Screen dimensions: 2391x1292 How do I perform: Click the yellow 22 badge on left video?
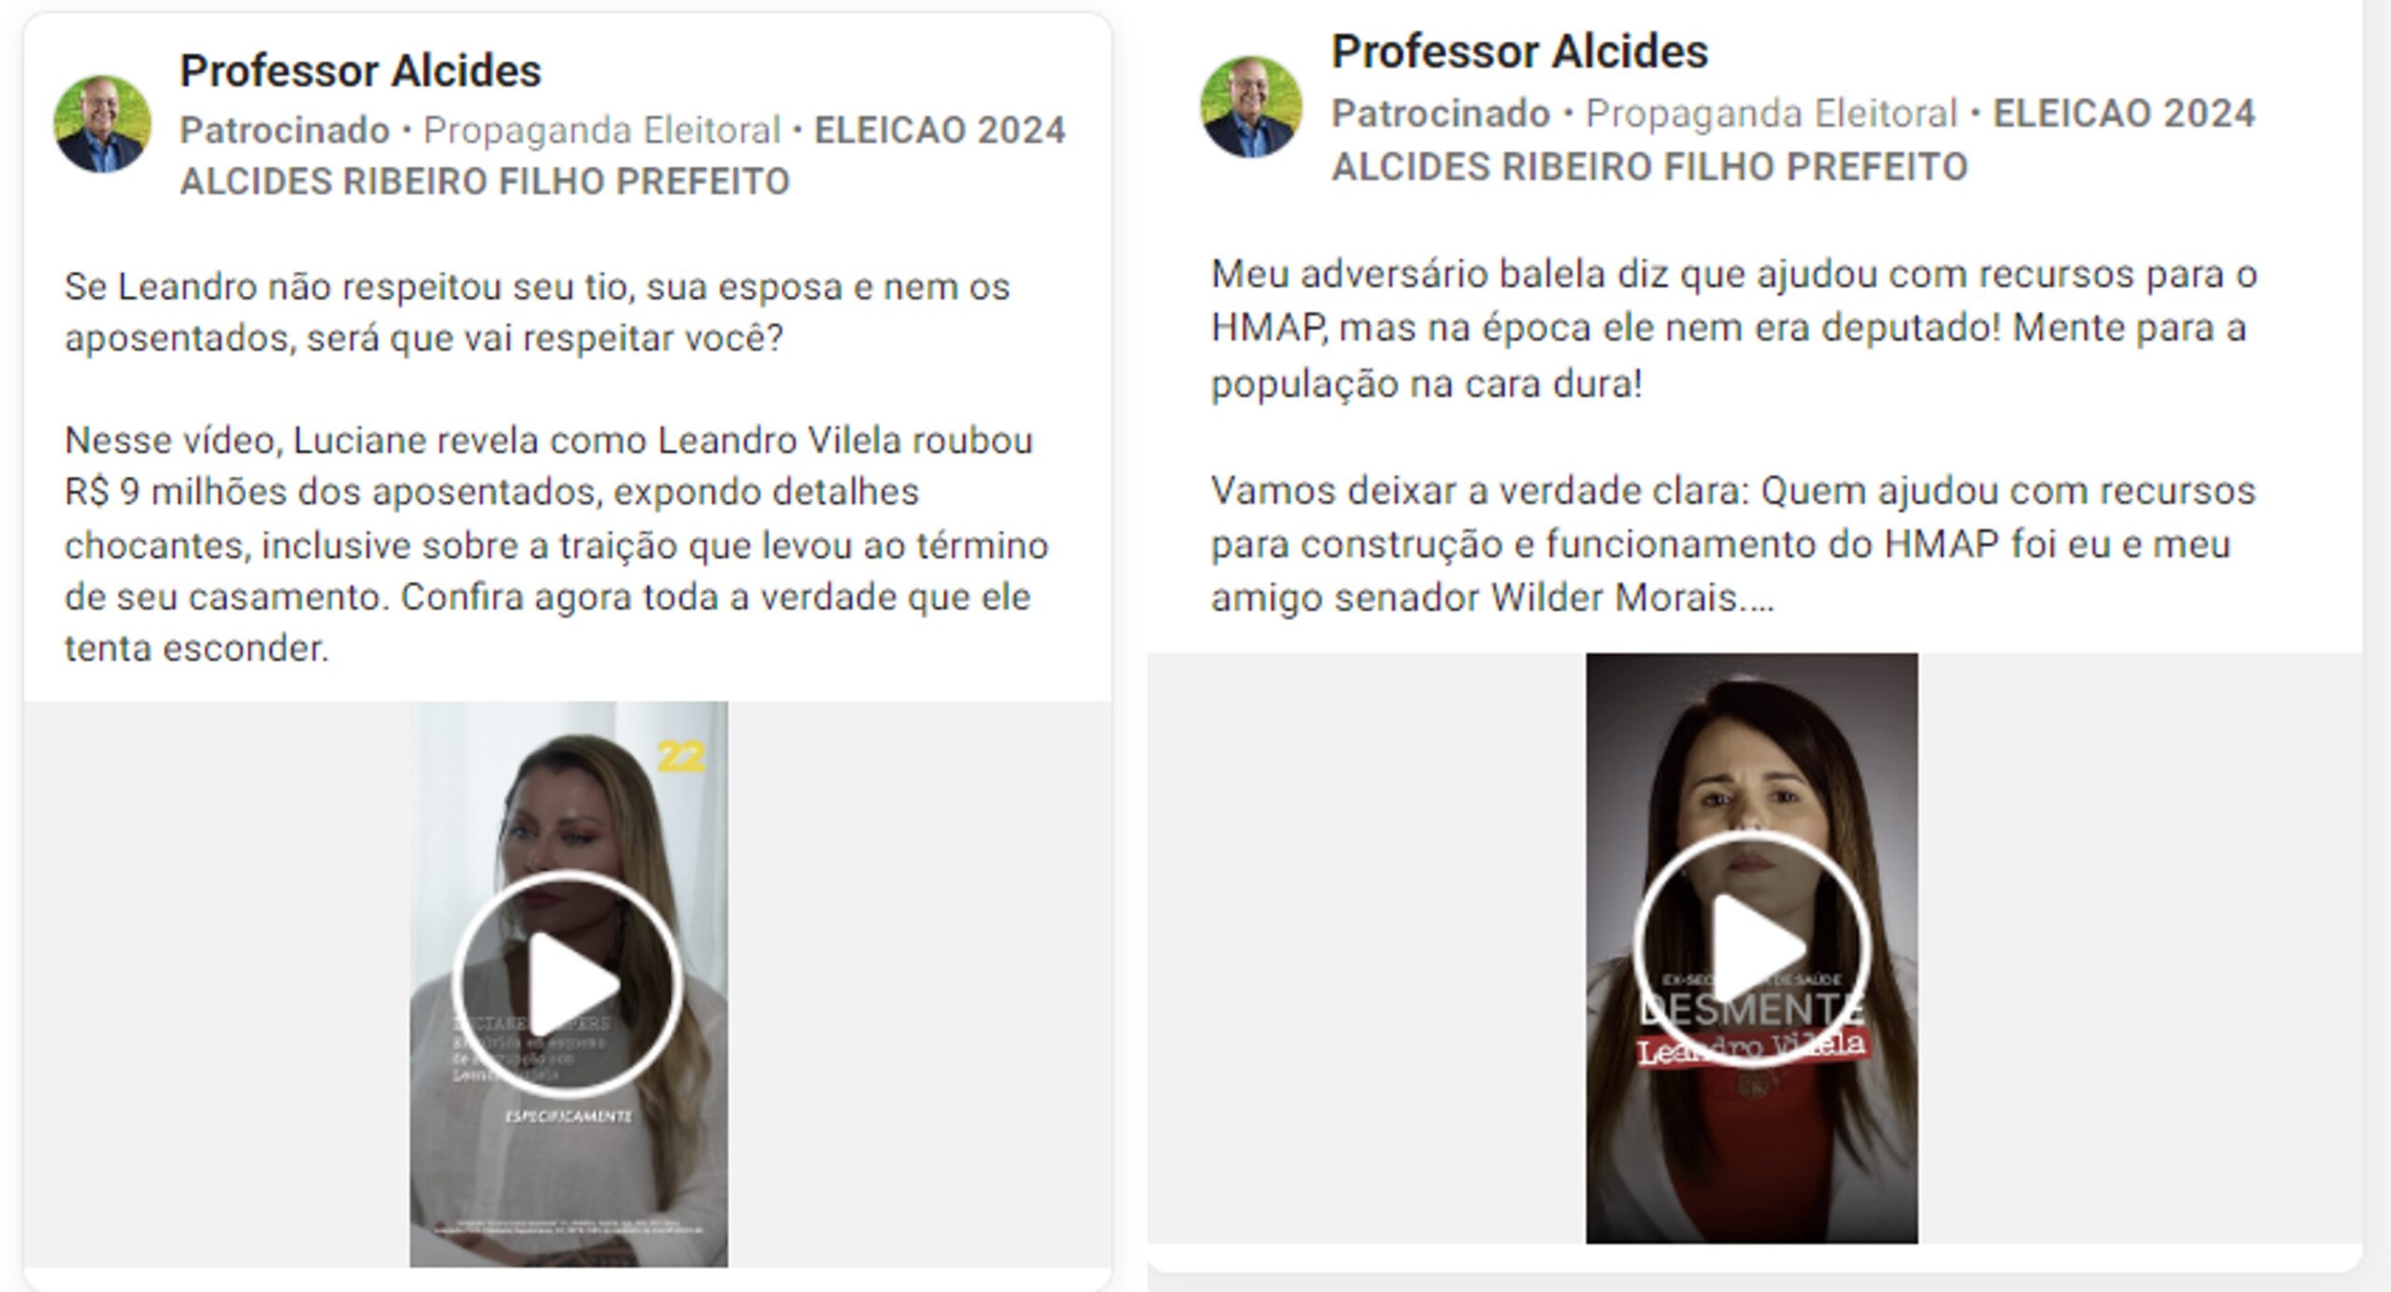tap(681, 757)
